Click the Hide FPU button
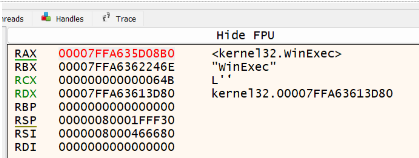This screenshot has height=158, width=419. pyautogui.click(x=245, y=35)
